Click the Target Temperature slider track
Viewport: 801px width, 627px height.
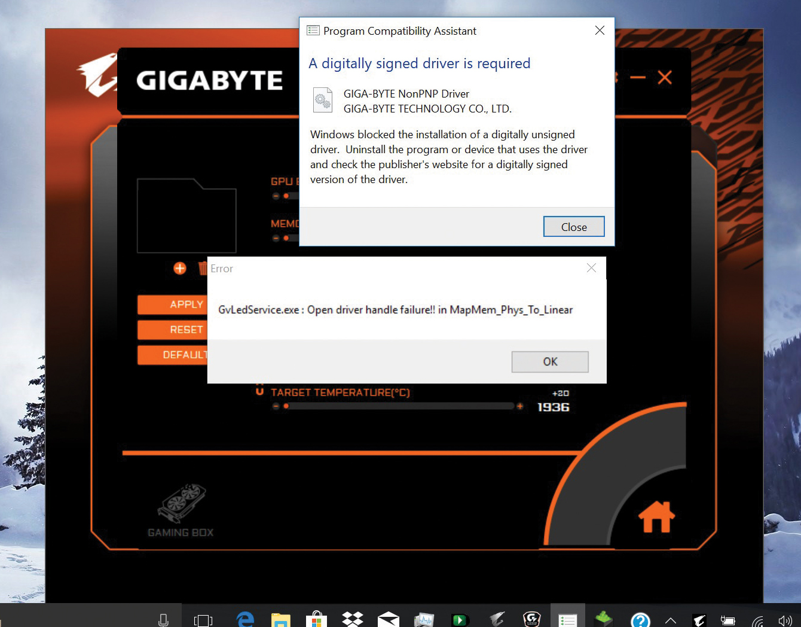point(400,406)
